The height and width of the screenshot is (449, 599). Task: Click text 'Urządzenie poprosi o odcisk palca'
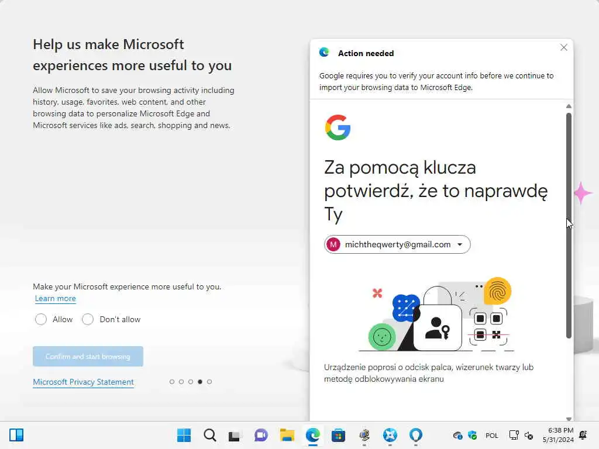tap(429, 373)
